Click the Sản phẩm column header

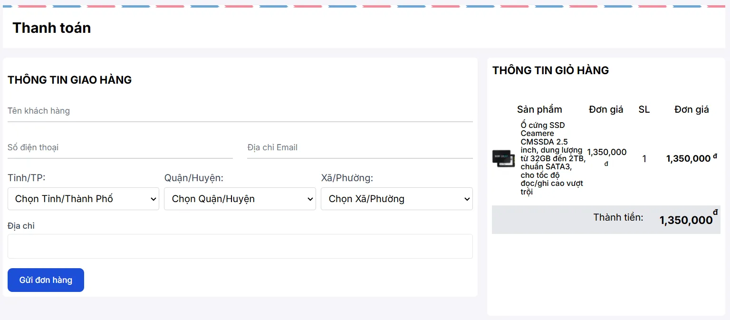tap(539, 109)
